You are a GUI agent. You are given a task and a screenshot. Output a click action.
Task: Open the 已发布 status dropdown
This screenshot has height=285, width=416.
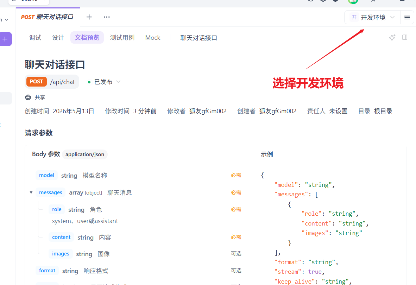tap(104, 82)
